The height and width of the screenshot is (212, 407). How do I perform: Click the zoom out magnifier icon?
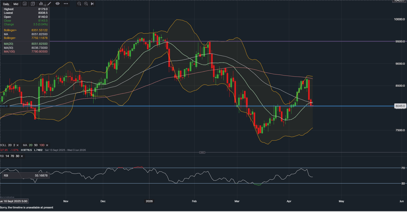79,4
